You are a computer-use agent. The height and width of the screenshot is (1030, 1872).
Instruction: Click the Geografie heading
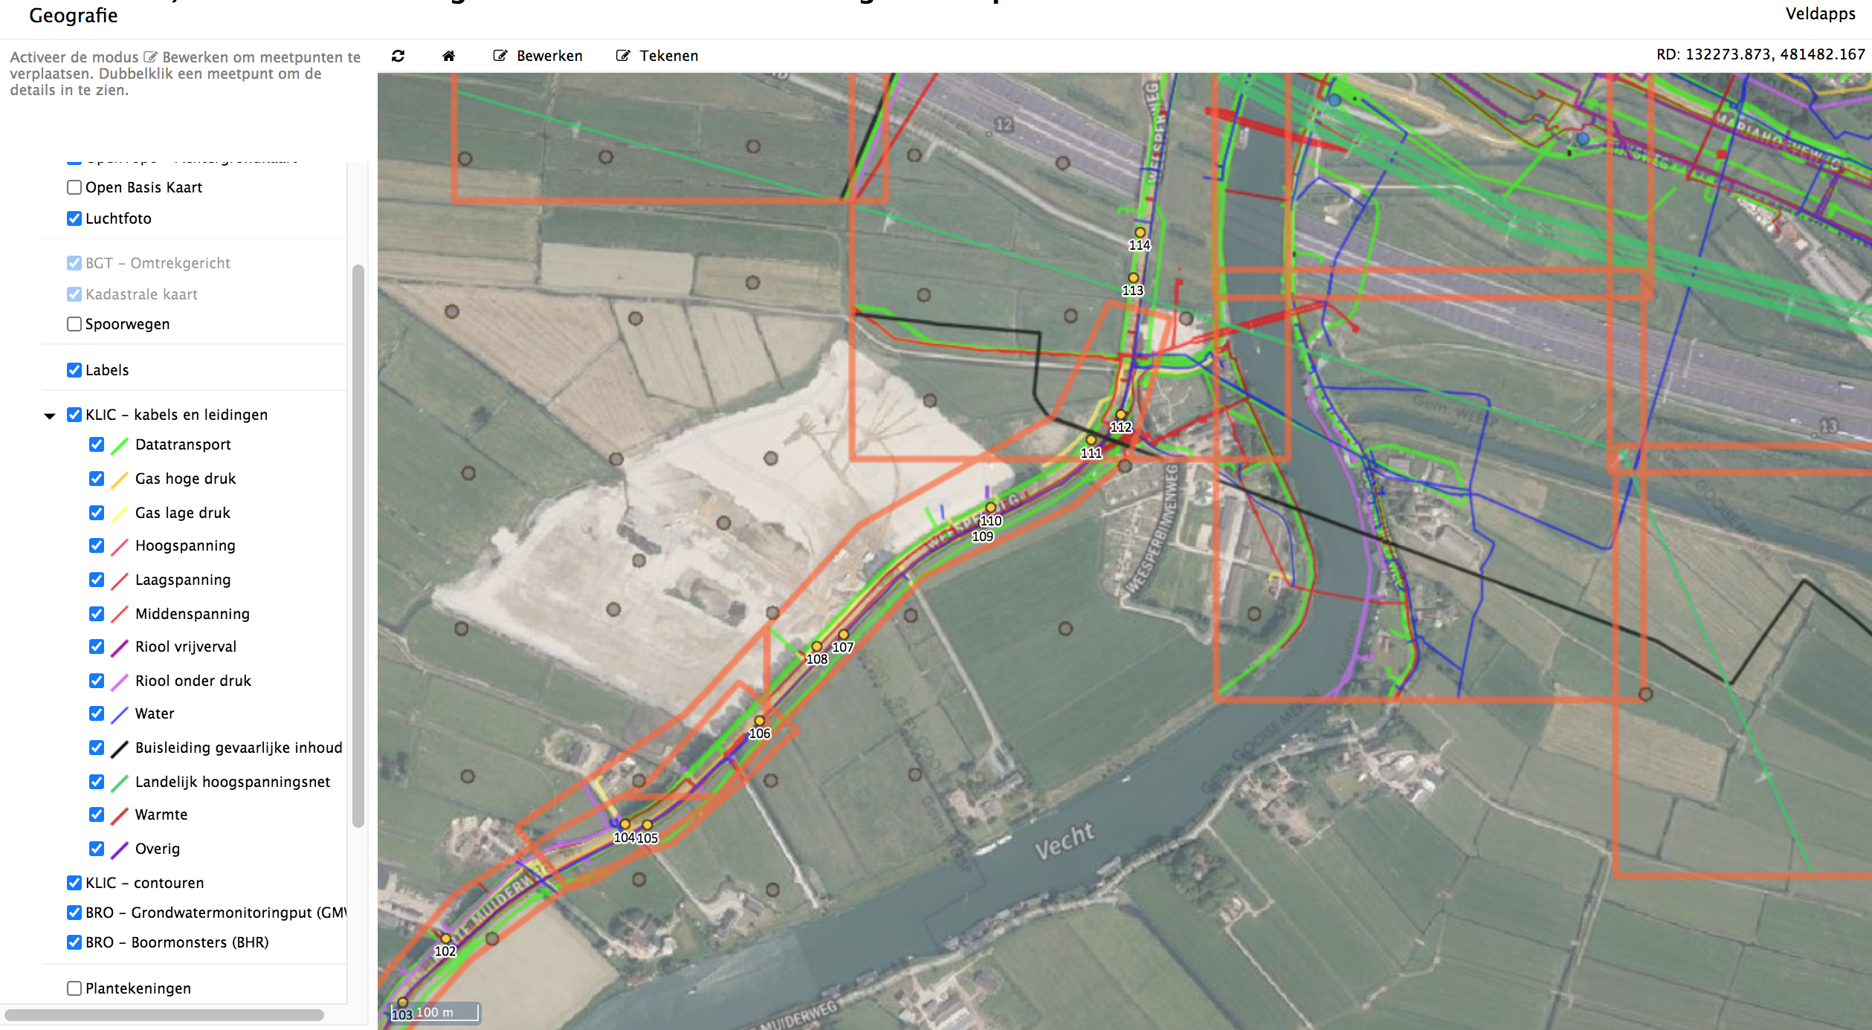point(74,15)
